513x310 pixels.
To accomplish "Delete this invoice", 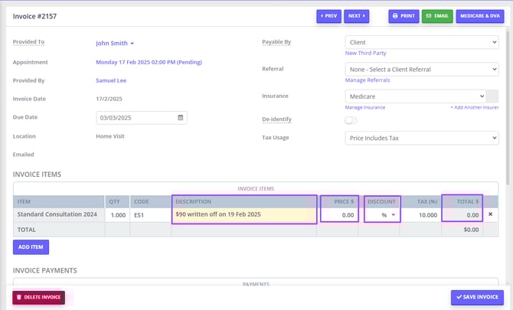I will (x=38, y=297).
